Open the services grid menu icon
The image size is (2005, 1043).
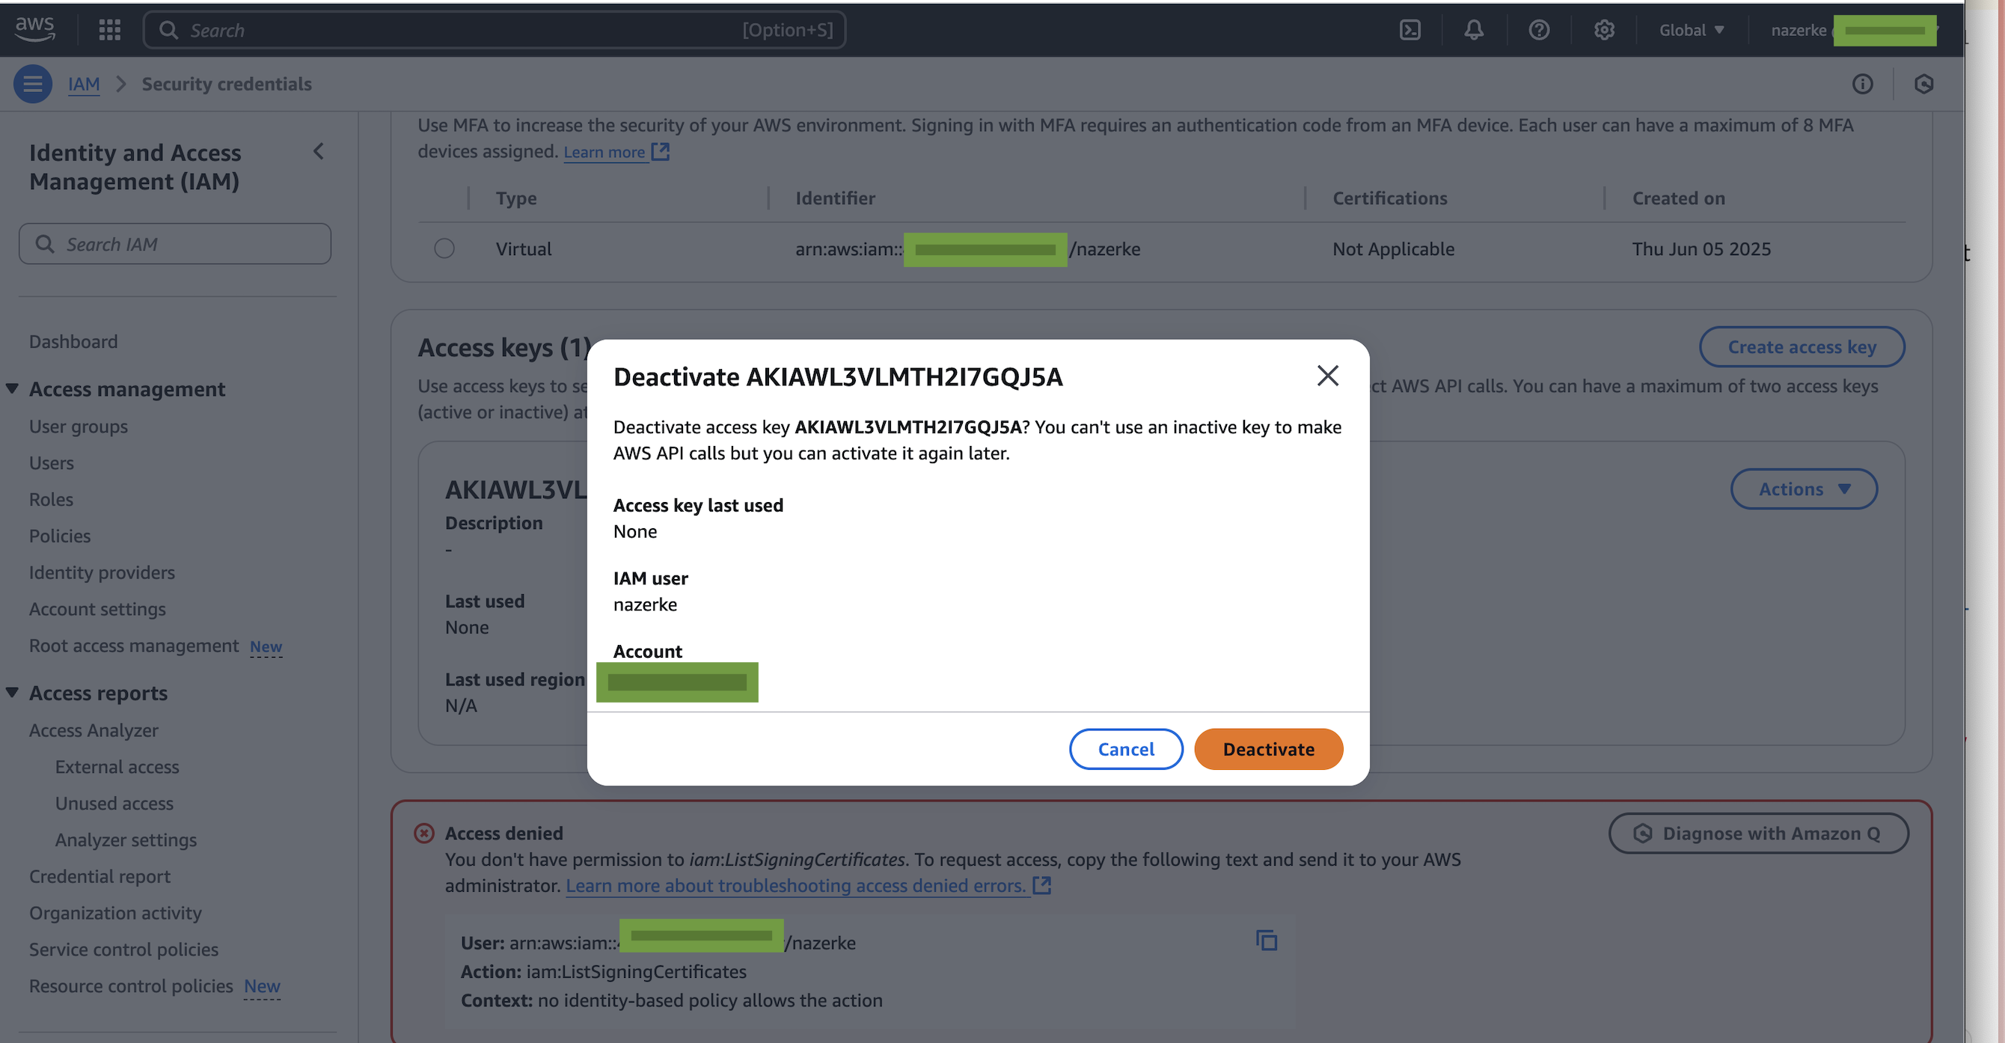[x=110, y=31]
